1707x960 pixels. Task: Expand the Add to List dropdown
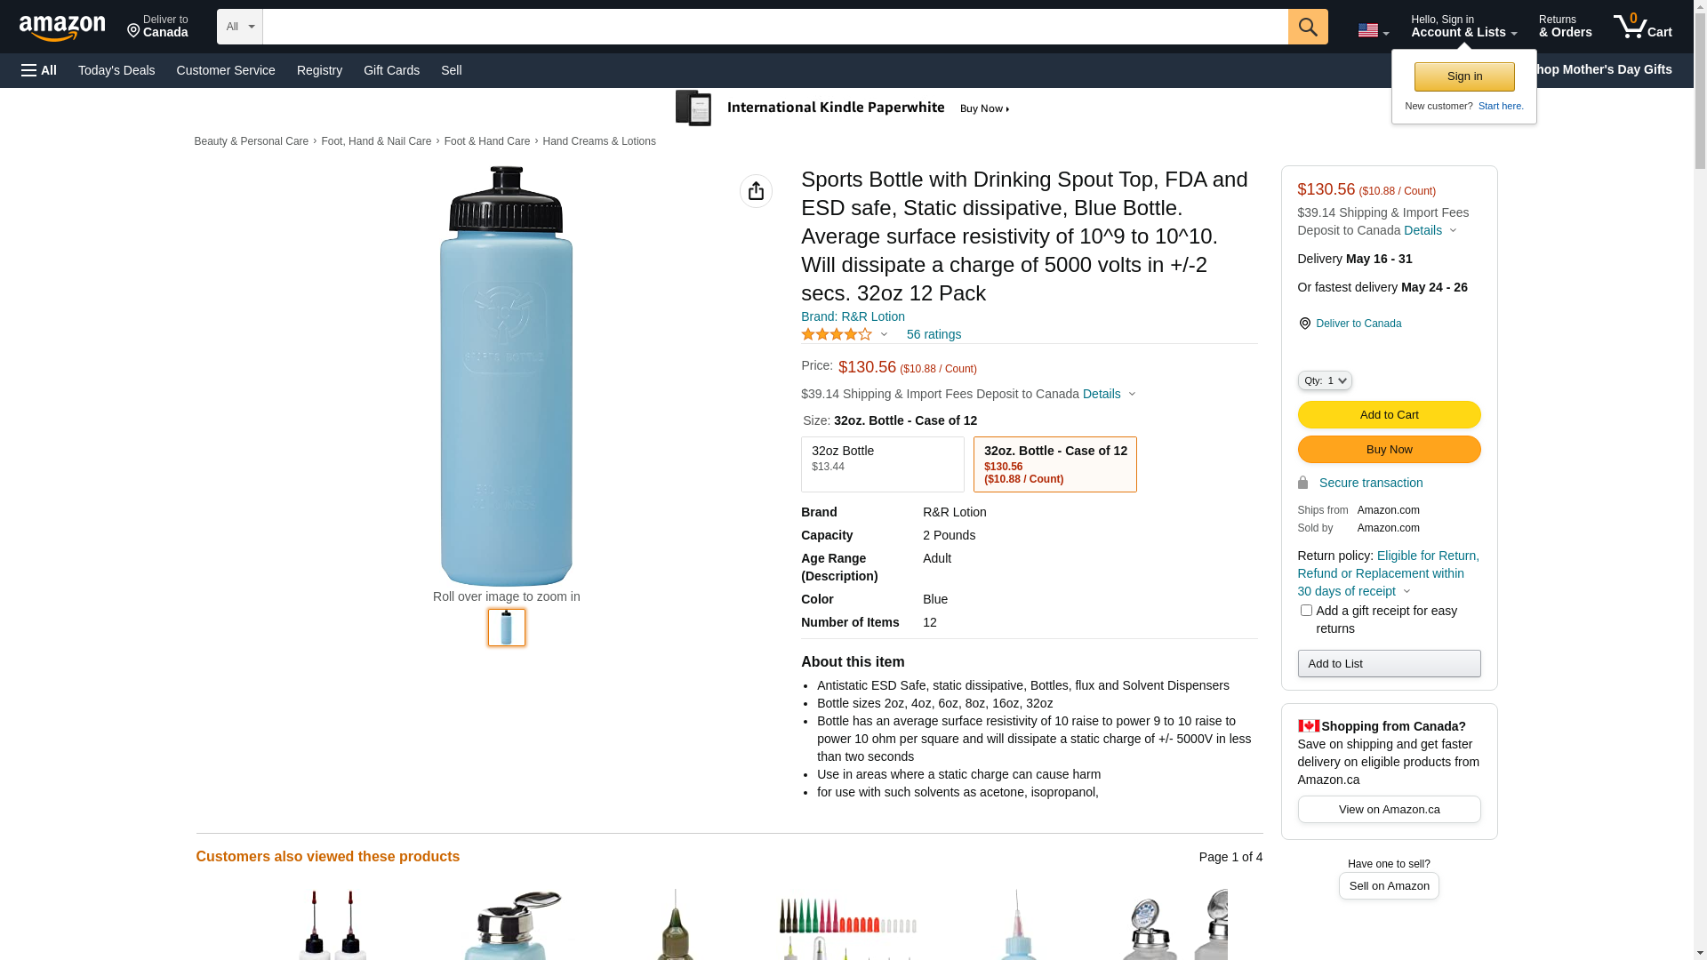[1389, 664]
